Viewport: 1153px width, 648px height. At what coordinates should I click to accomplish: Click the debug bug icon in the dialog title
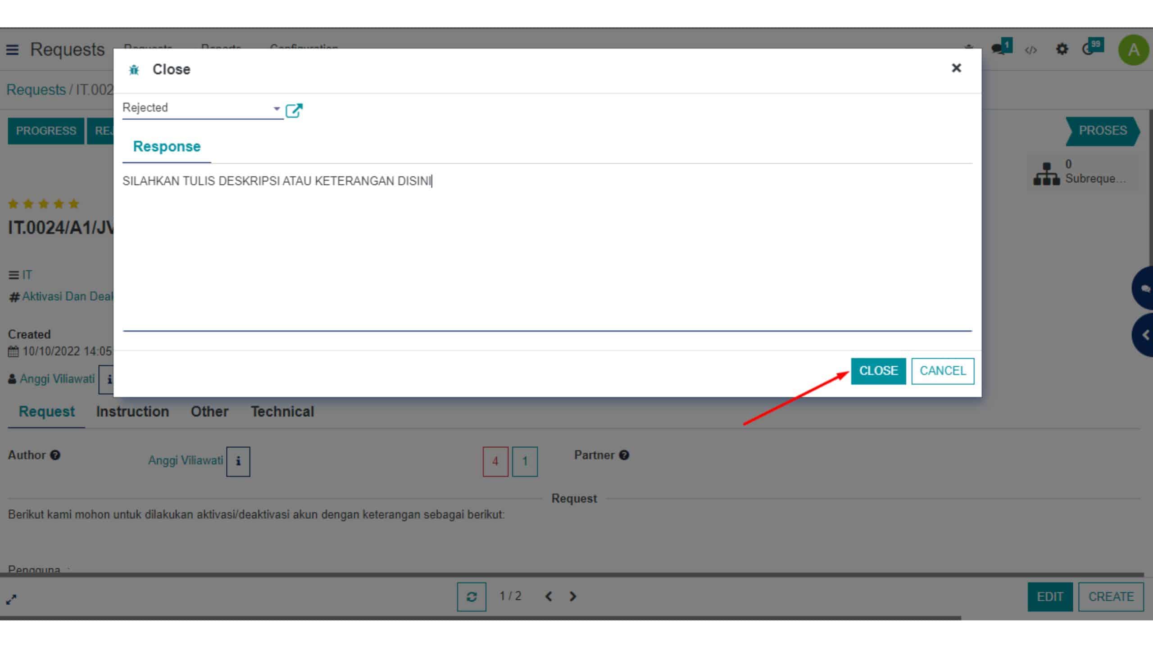[x=134, y=70]
